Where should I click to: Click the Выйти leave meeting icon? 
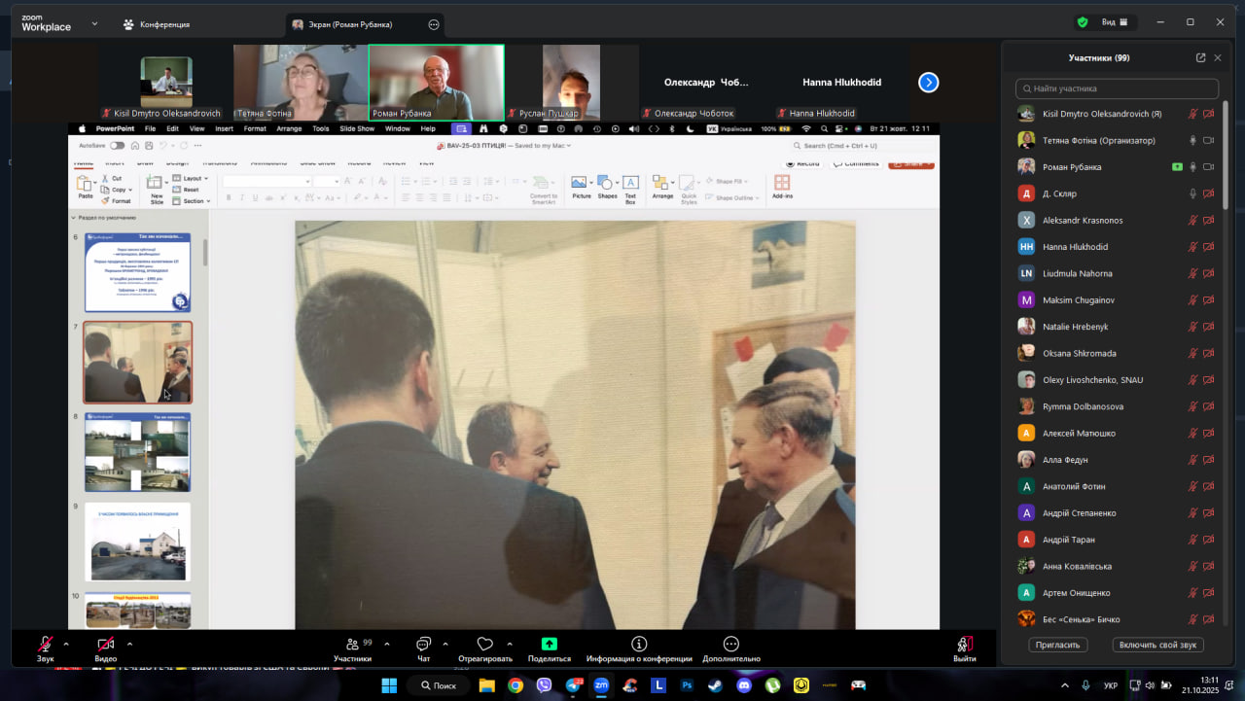[x=964, y=644]
